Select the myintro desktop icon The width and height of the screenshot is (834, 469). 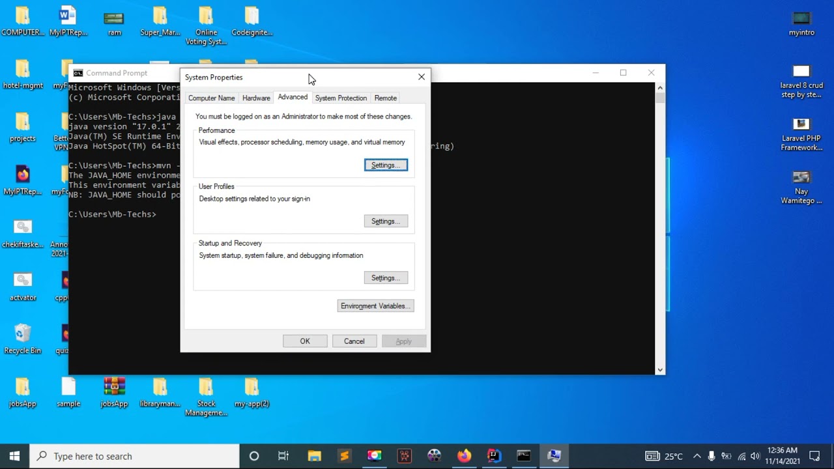pyautogui.click(x=801, y=23)
